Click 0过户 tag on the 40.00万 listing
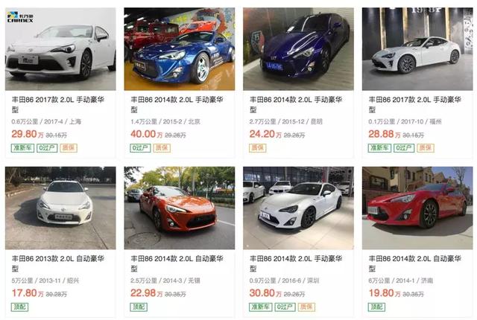The image size is (477, 320). pos(140,148)
